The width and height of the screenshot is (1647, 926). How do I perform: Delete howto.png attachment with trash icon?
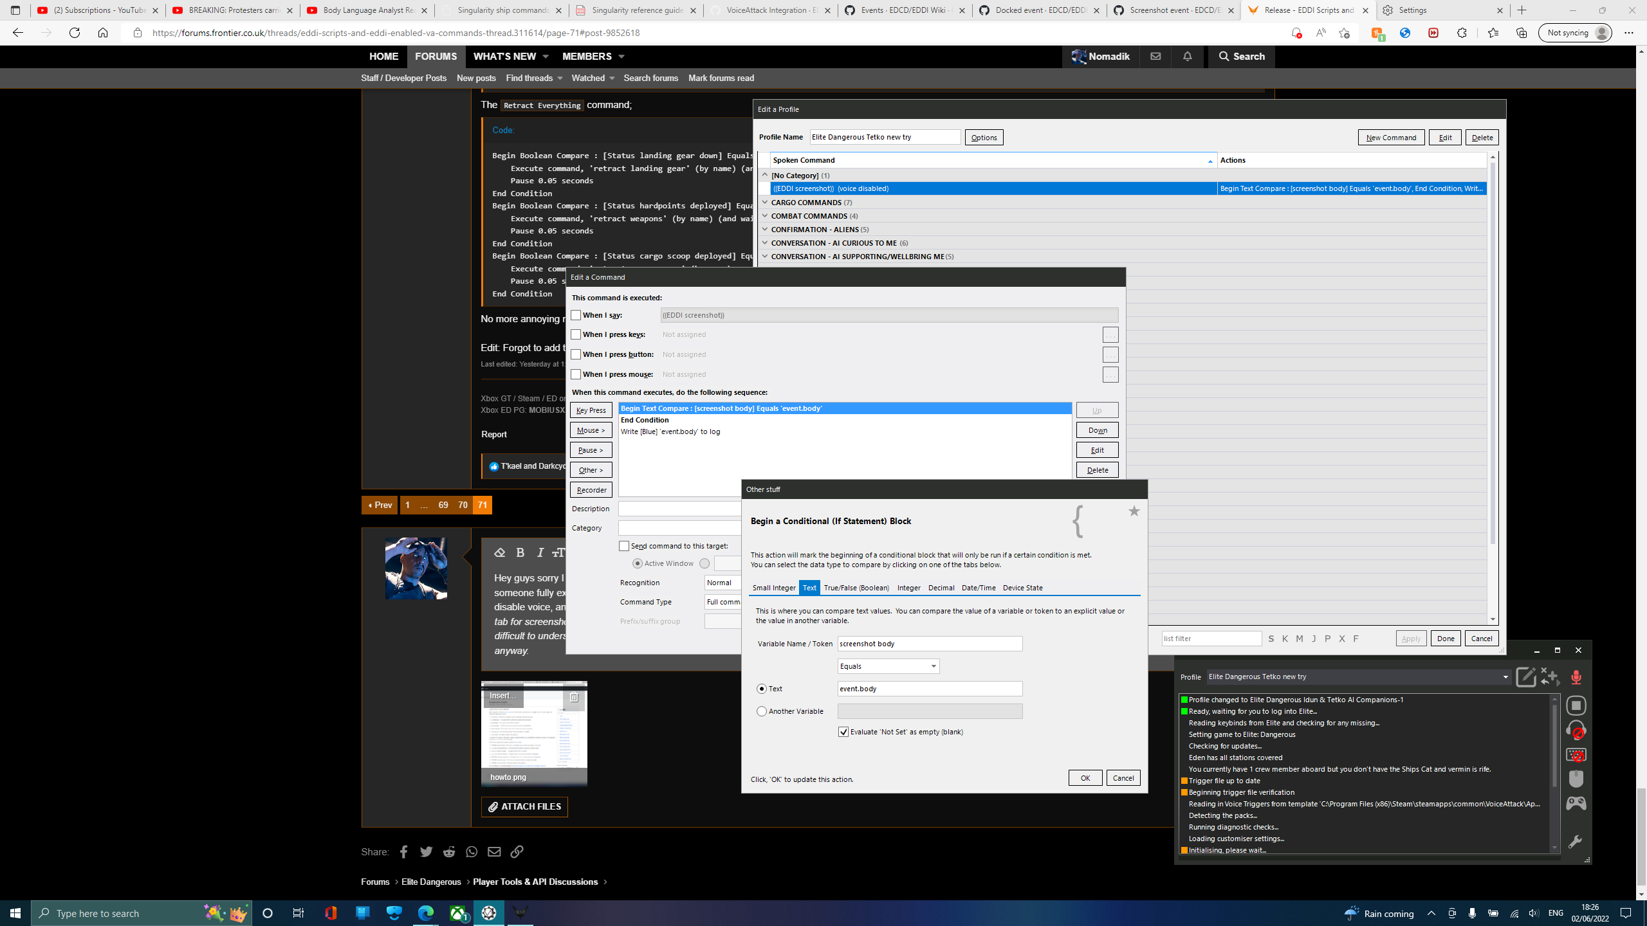[x=574, y=696]
